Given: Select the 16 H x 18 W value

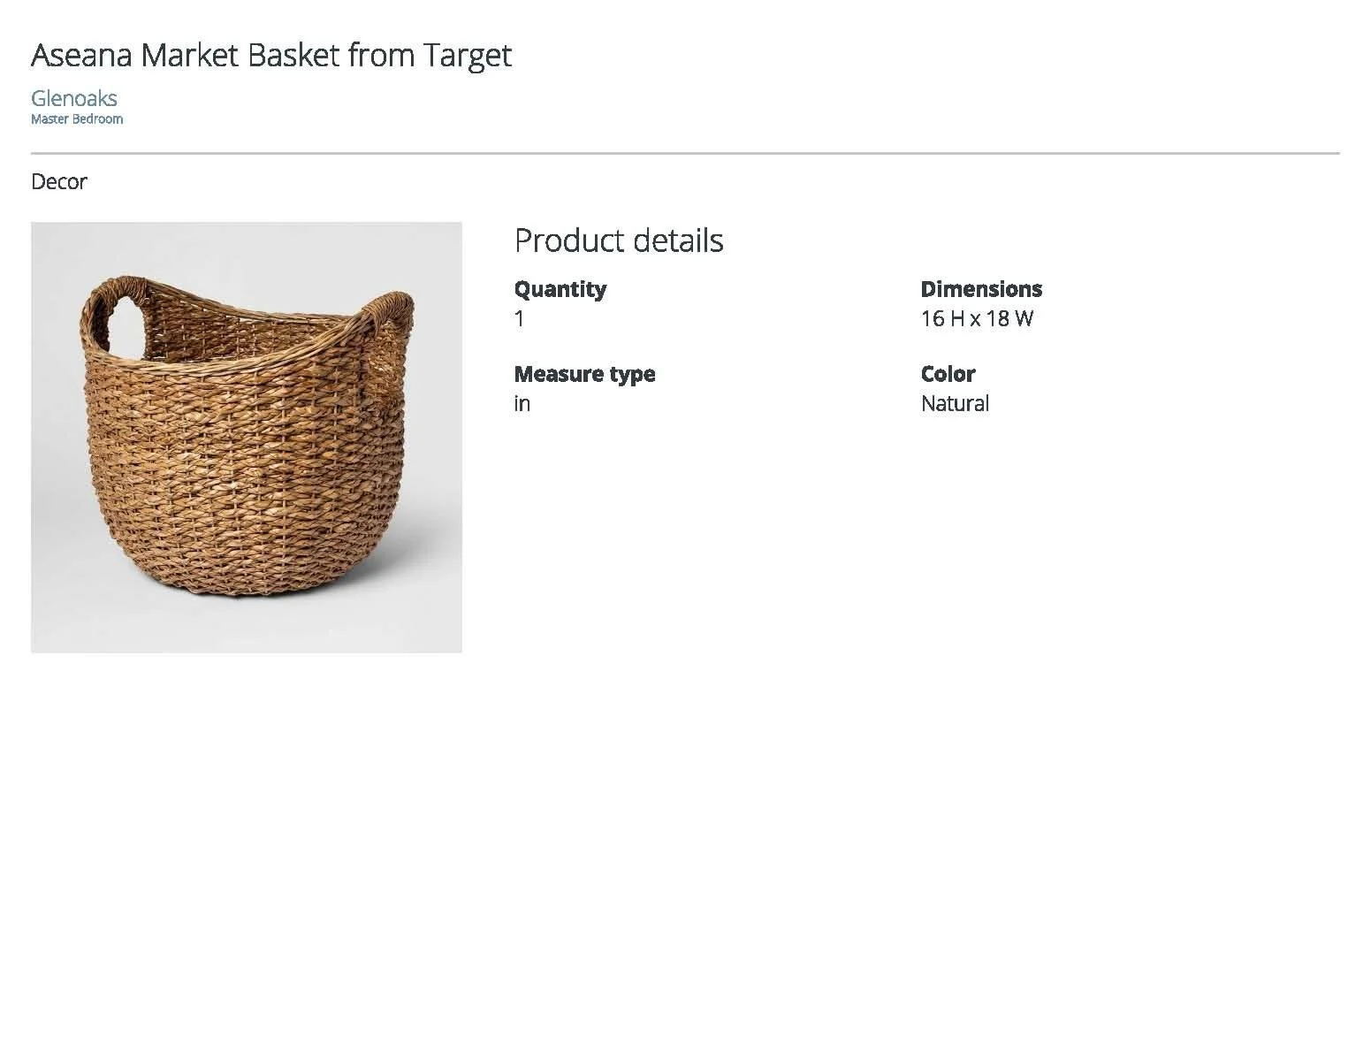Looking at the screenshot, I should 976,319.
